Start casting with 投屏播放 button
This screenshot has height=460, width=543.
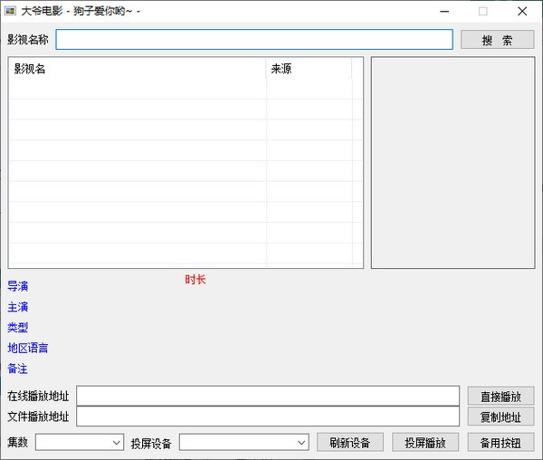click(x=425, y=443)
